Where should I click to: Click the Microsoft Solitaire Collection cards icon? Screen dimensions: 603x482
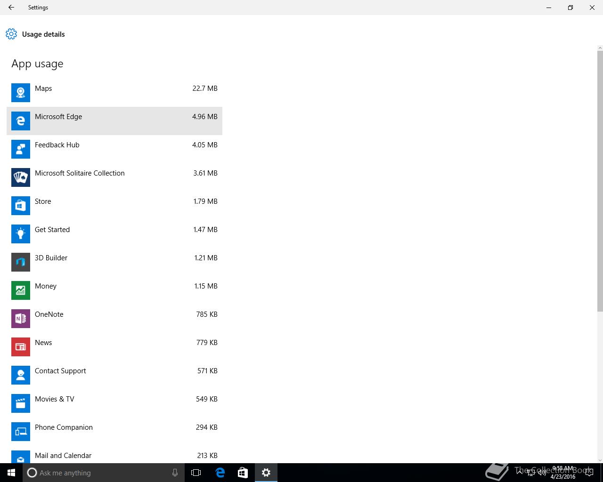pos(21,177)
